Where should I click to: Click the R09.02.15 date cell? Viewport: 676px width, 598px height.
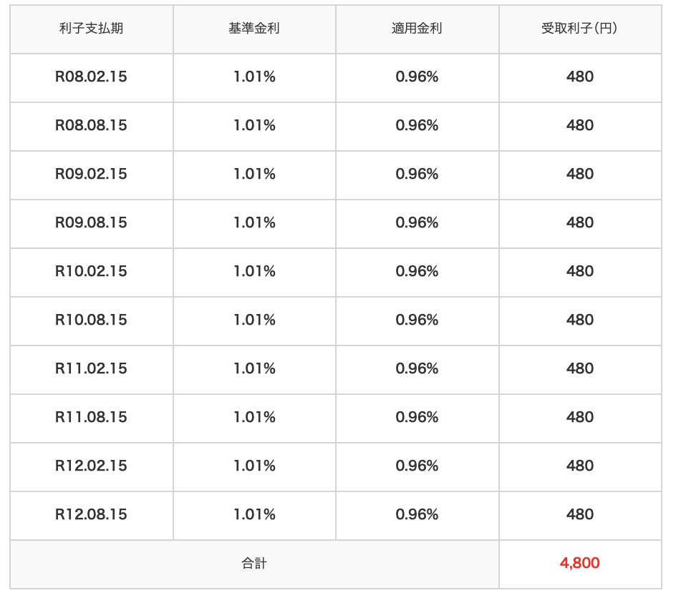pyautogui.click(x=91, y=174)
